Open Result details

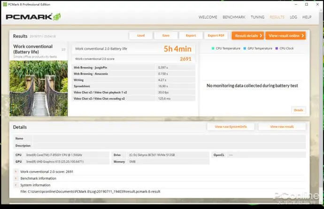[x=247, y=36]
